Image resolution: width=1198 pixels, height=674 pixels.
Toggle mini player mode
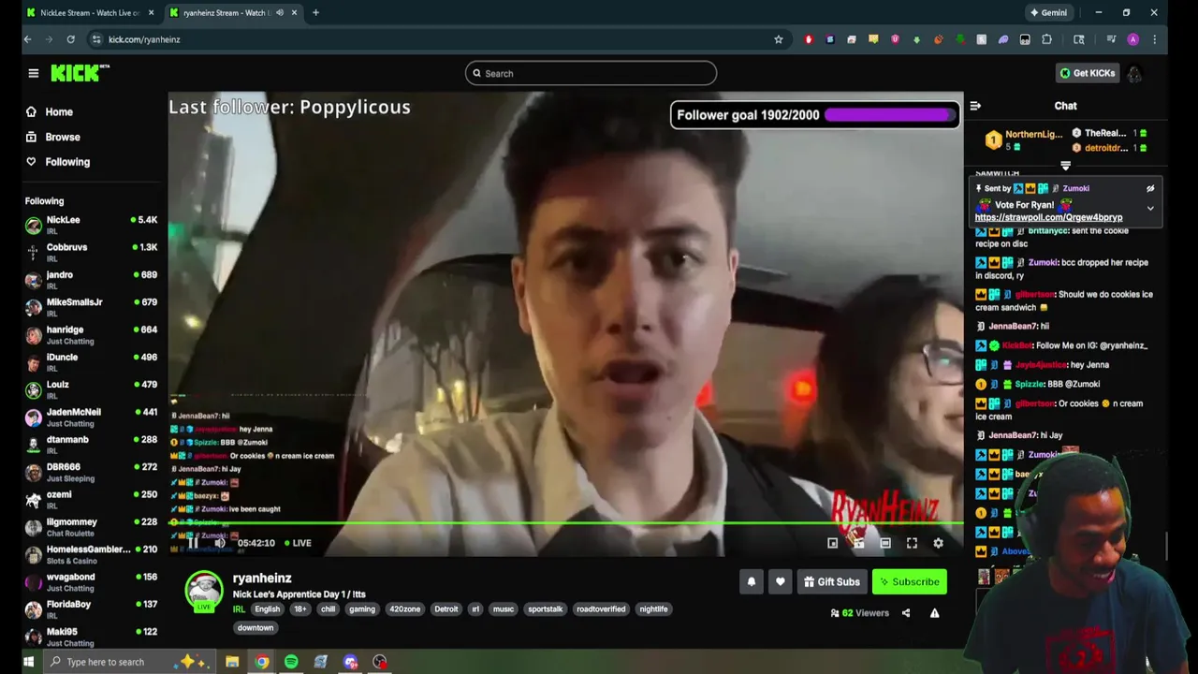pos(833,543)
